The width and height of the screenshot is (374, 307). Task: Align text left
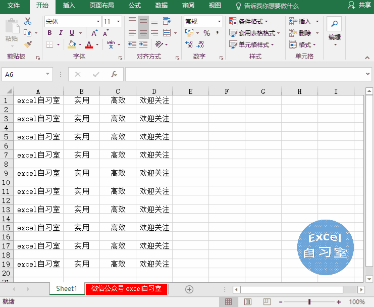click(132, 33)
